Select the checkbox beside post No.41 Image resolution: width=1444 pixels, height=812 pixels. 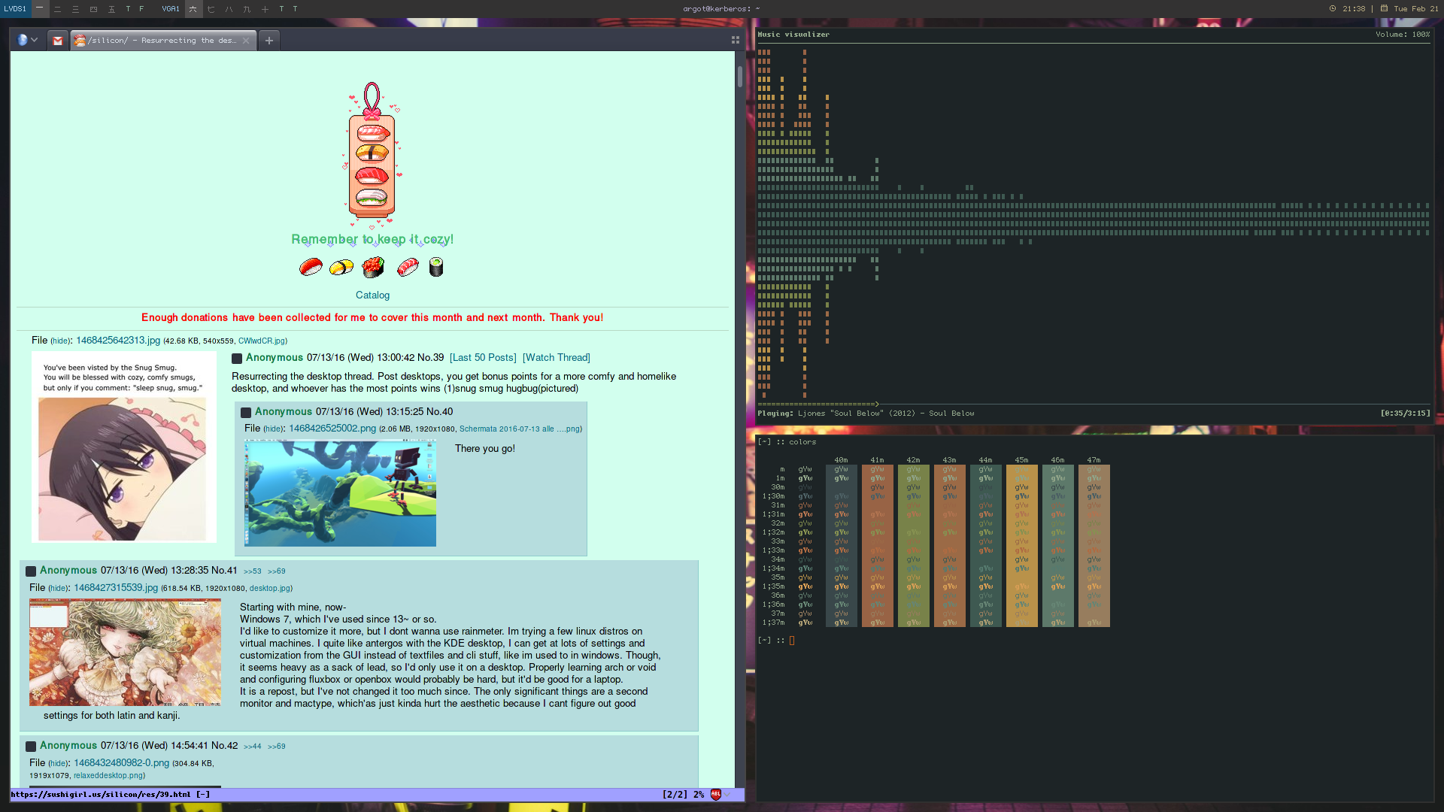(x=31, y=571)
